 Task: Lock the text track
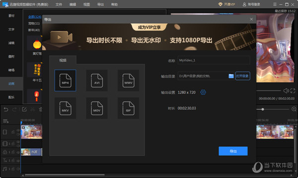[13, 160]
